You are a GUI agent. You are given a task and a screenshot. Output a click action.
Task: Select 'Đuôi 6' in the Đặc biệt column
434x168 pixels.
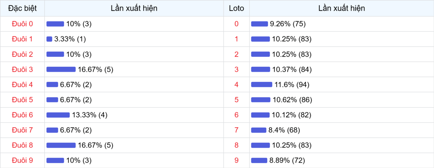tap(22, 115)
